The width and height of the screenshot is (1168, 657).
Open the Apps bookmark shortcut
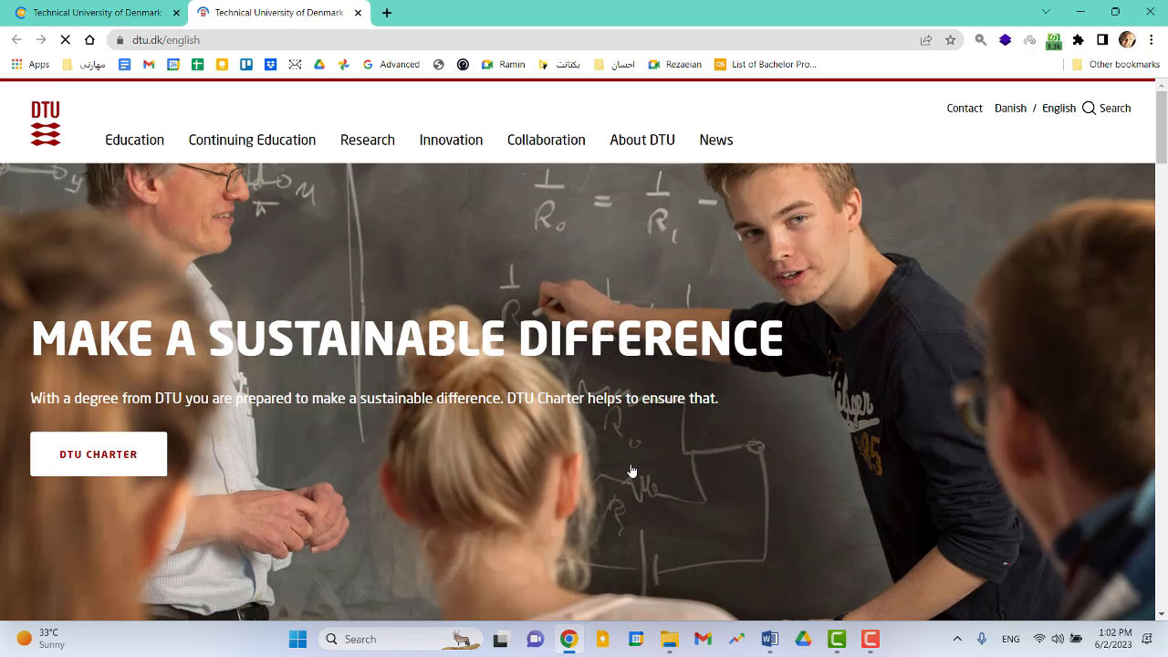pyautogui.click(x=31, y=65)
